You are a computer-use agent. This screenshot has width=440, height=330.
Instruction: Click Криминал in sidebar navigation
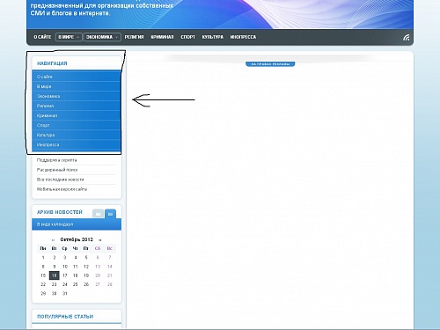77,115
